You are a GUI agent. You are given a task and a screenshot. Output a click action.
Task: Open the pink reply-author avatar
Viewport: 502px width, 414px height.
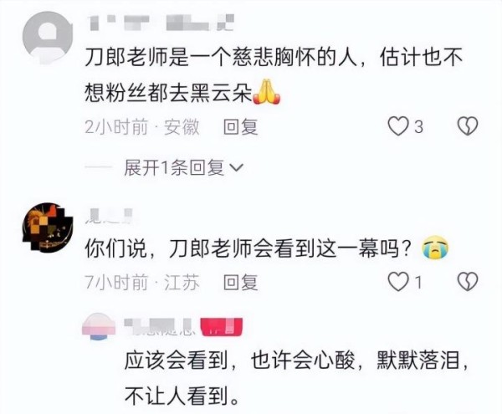[x=99, y=326]
